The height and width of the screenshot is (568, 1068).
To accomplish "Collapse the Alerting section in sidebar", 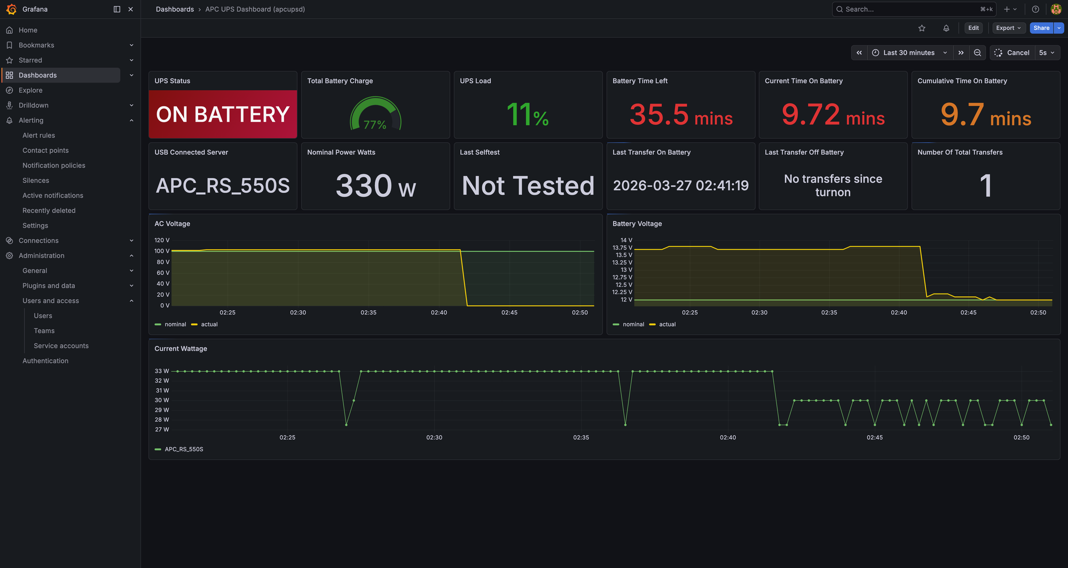I will click(131, 121).
